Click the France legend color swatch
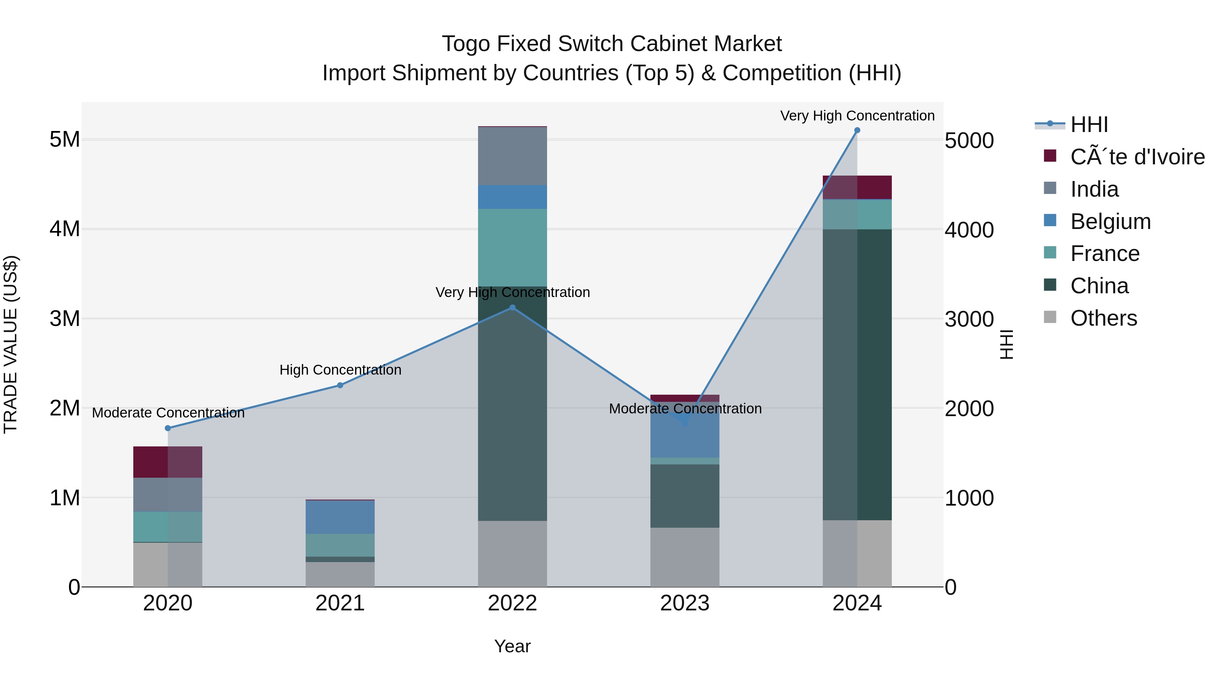 (1050, 252)
